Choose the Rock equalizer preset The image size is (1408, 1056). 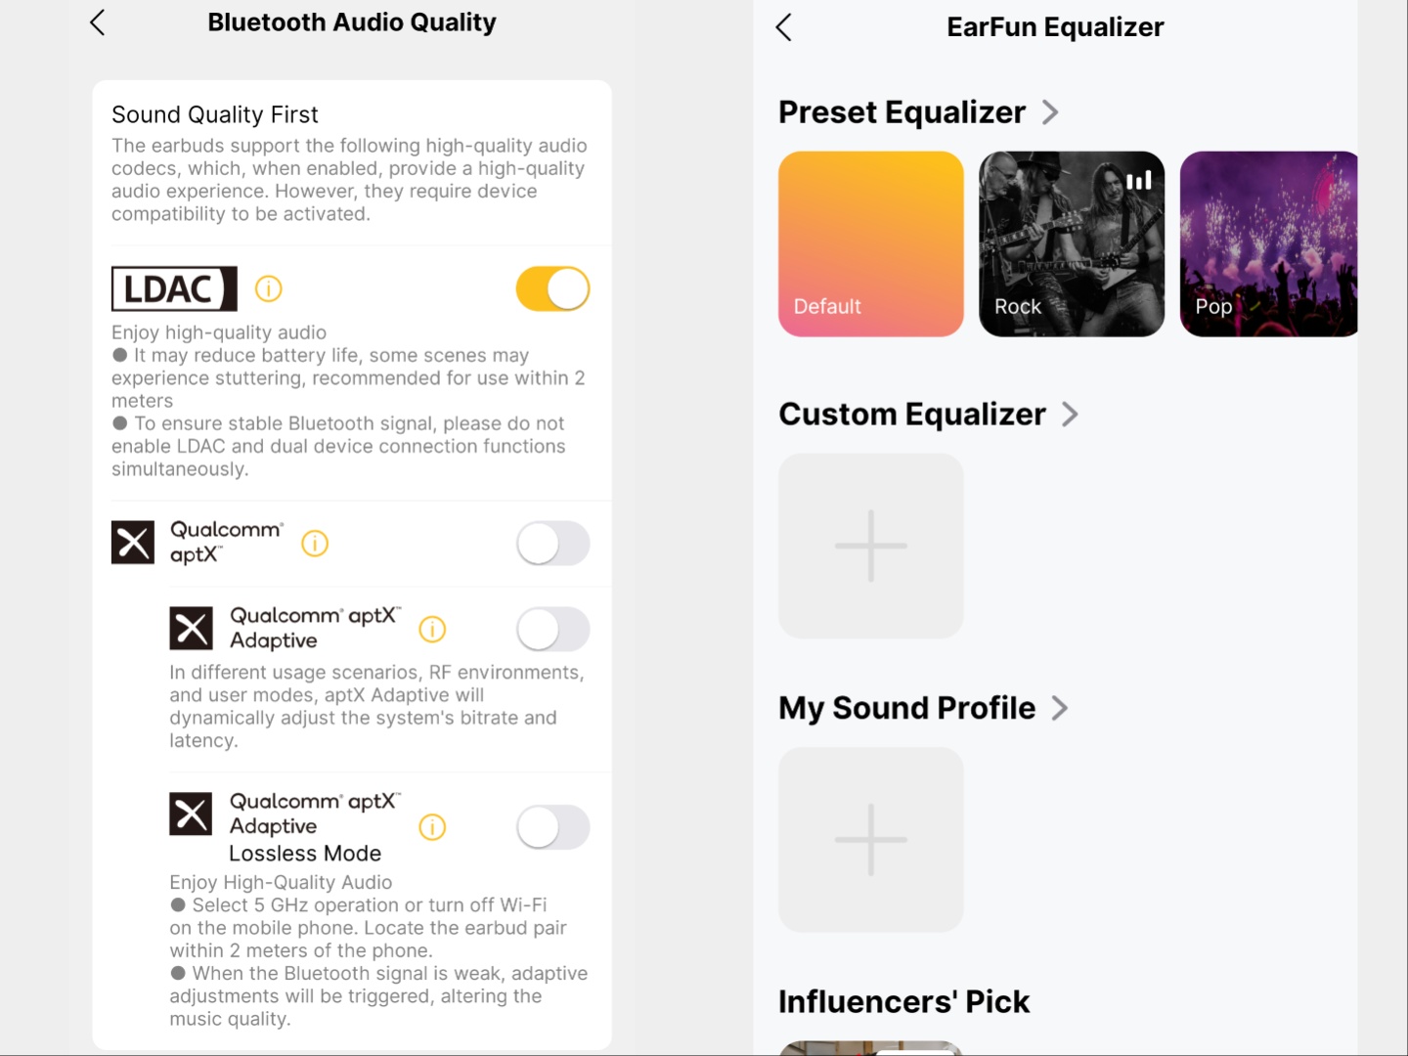pyautogui.click(x=1072, y=243)
